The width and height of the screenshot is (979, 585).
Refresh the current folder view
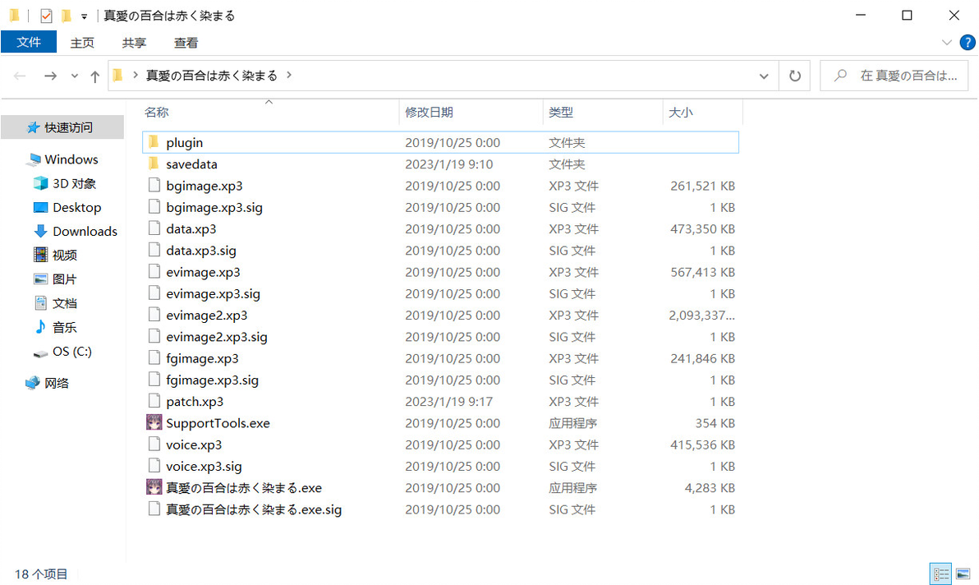click(795, 76)
